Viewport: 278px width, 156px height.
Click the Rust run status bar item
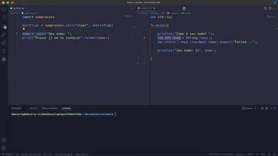64,154
